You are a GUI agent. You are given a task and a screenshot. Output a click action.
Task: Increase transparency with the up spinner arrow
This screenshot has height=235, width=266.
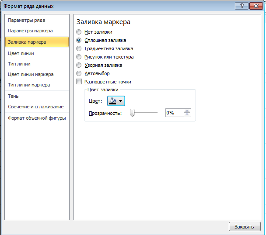pos(187,111)
